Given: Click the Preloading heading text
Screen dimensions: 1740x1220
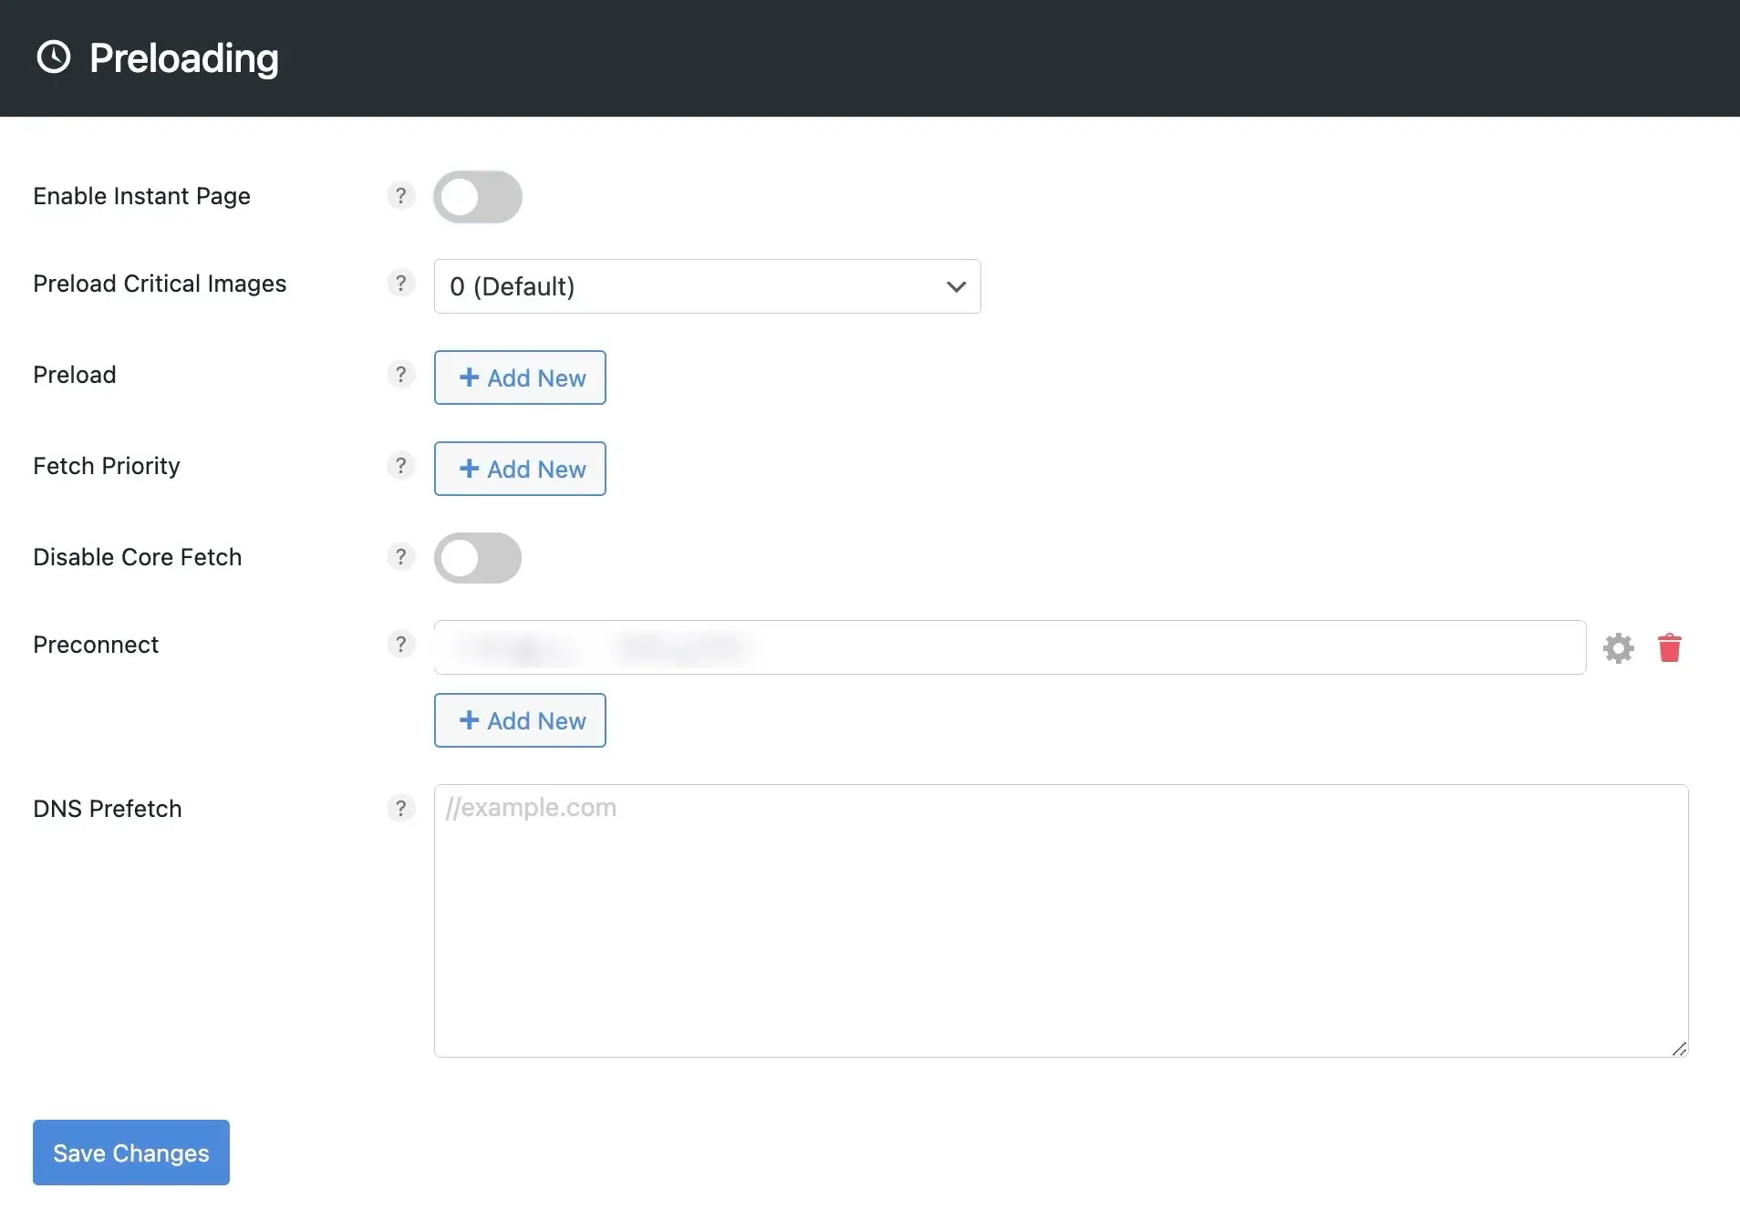Looking at the screenshot, I should 184,58.
